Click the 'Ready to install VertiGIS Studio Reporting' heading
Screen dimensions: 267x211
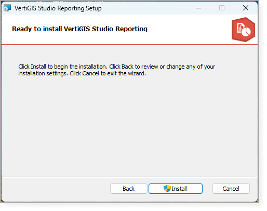tap(79, 29)
